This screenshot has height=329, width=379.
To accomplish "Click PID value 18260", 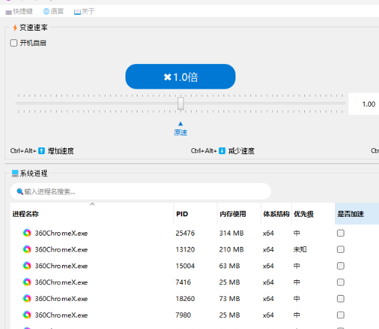I will (x=185, y=299).
